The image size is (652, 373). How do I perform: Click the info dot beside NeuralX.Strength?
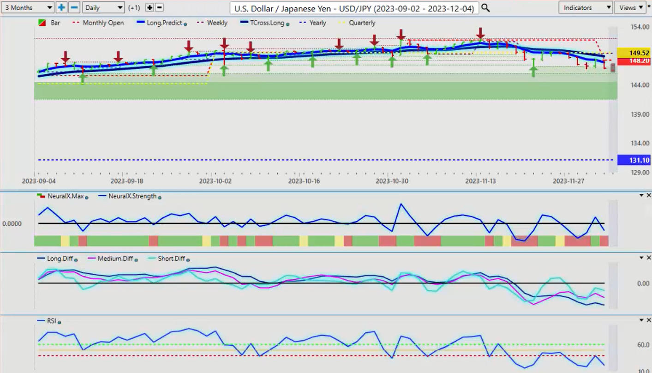(x=160, y=197)
